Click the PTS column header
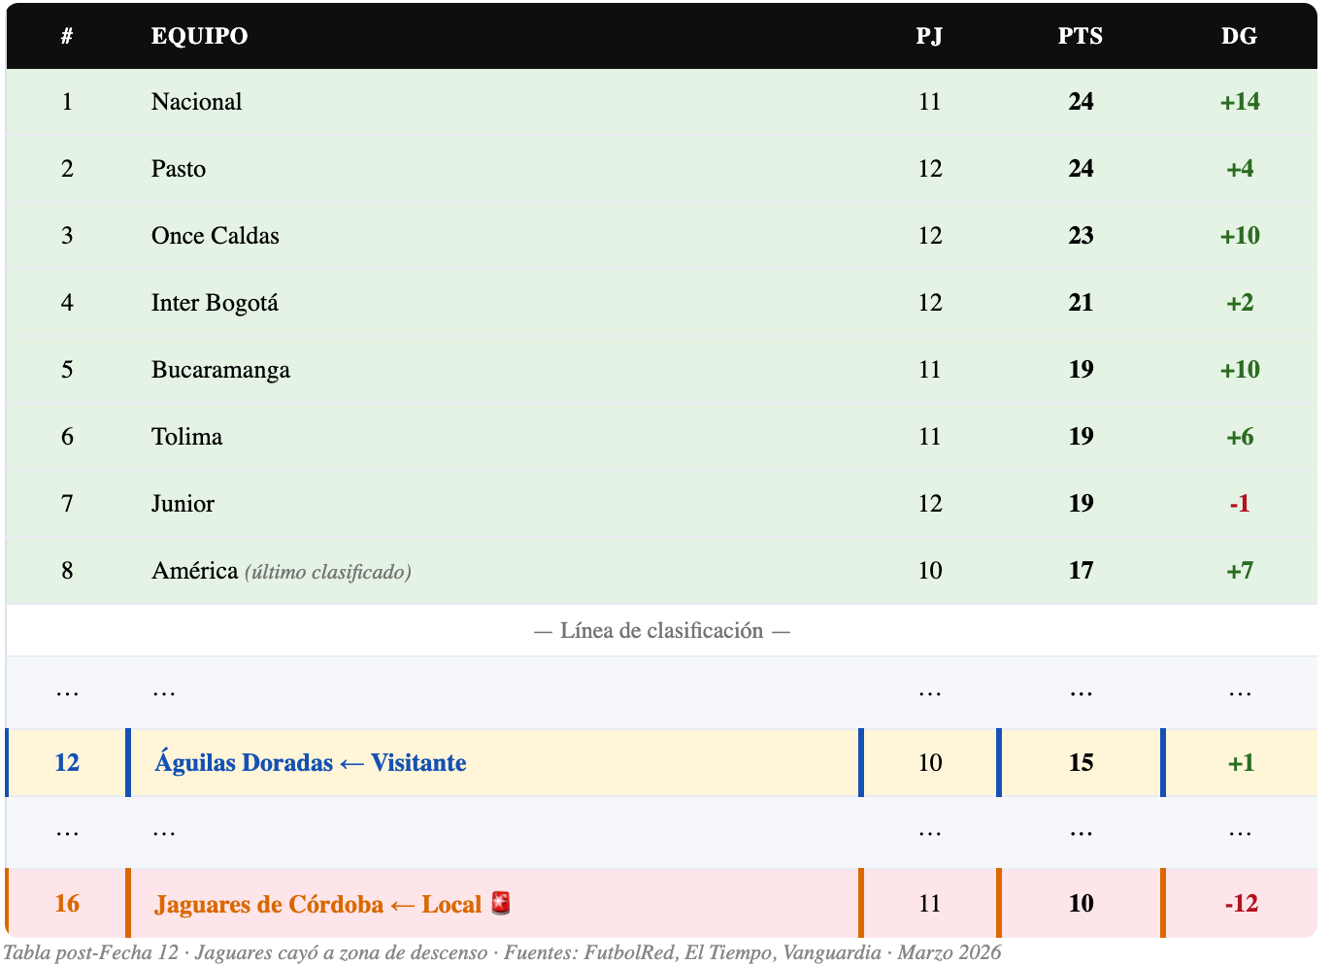This screenshot has width=1332, height=965. [x=1081, y=36]
